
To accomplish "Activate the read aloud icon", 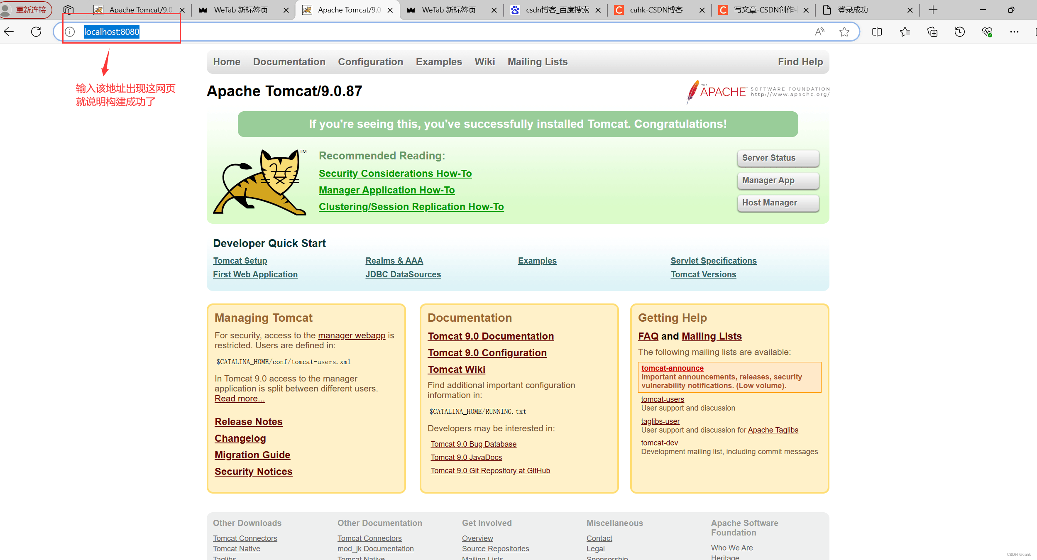I will pos(819,32).
